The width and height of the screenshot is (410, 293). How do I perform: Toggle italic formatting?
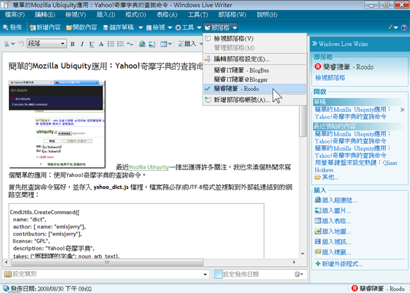(82, 44)
